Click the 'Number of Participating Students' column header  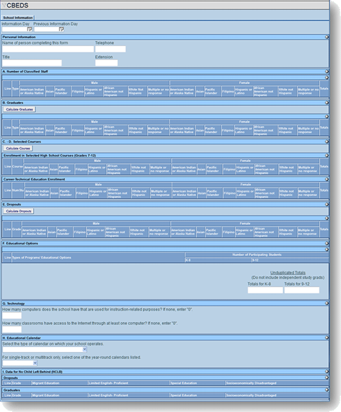coord(257,255)
